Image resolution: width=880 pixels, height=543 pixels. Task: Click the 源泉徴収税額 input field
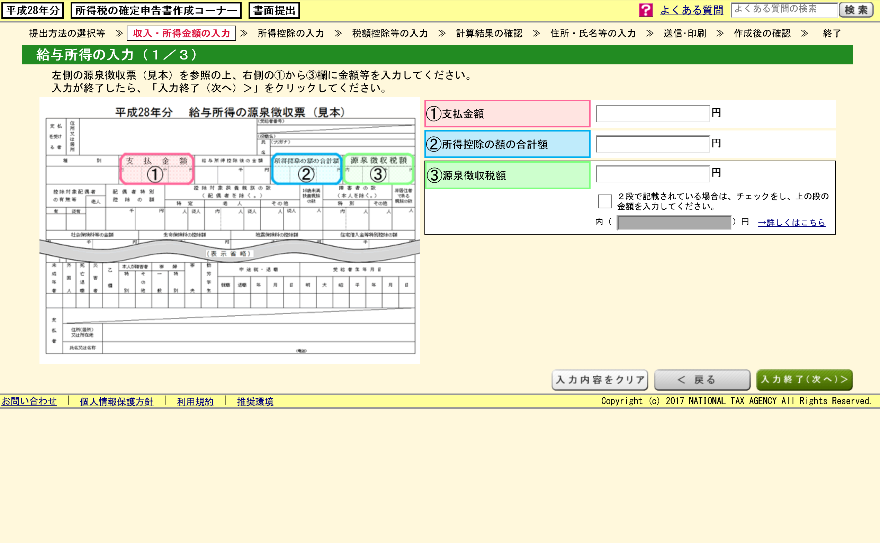652,174
